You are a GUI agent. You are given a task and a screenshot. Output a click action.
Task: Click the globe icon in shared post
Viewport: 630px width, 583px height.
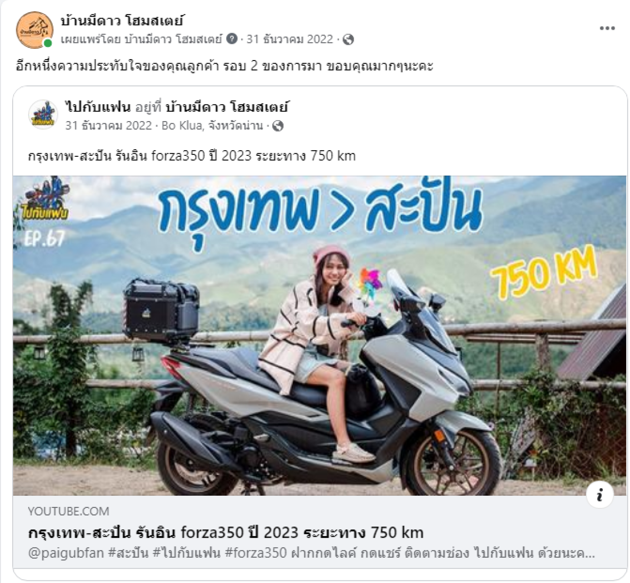(x=278, y=126)
